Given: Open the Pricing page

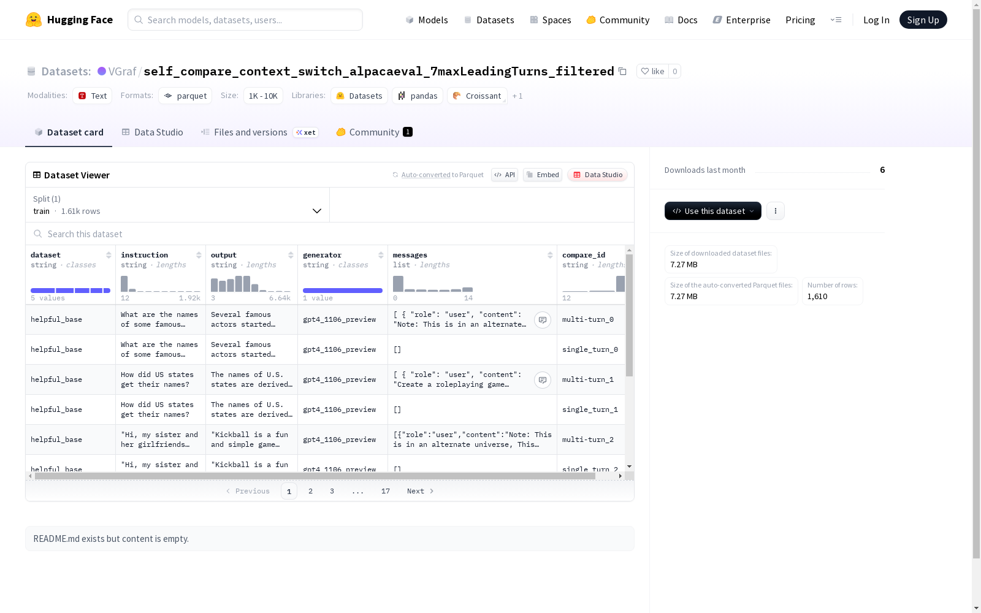Looking at the screenshot, I should click(x=800, y=20).
